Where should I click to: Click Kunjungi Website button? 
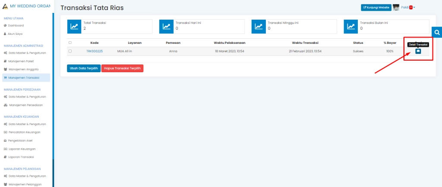pos(376,8)
